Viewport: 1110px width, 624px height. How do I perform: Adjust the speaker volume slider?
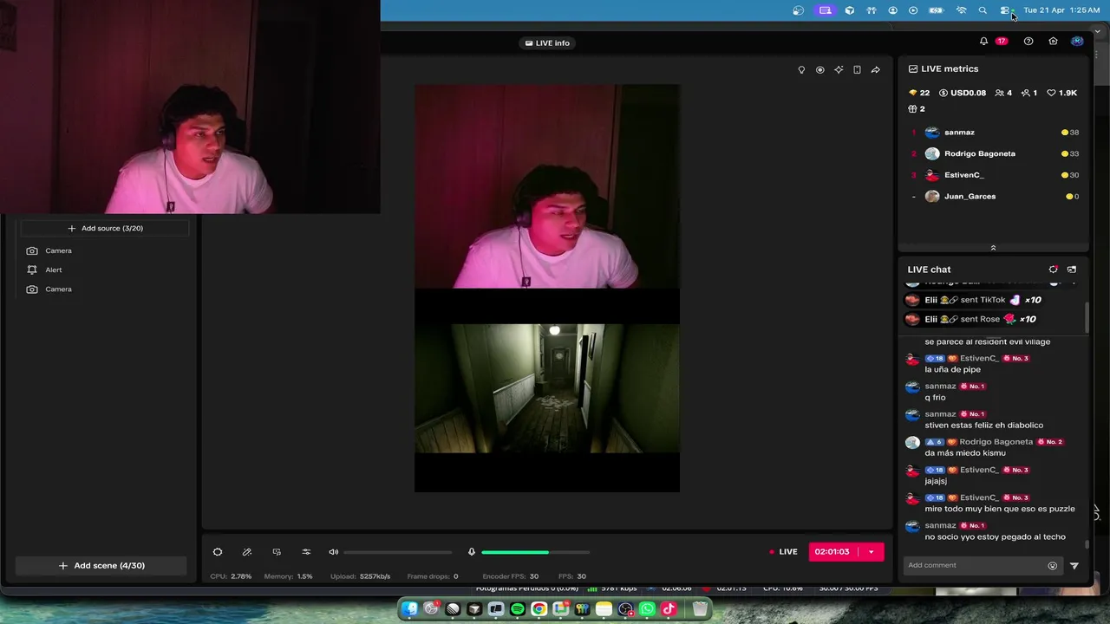click(x=398, y=552)
